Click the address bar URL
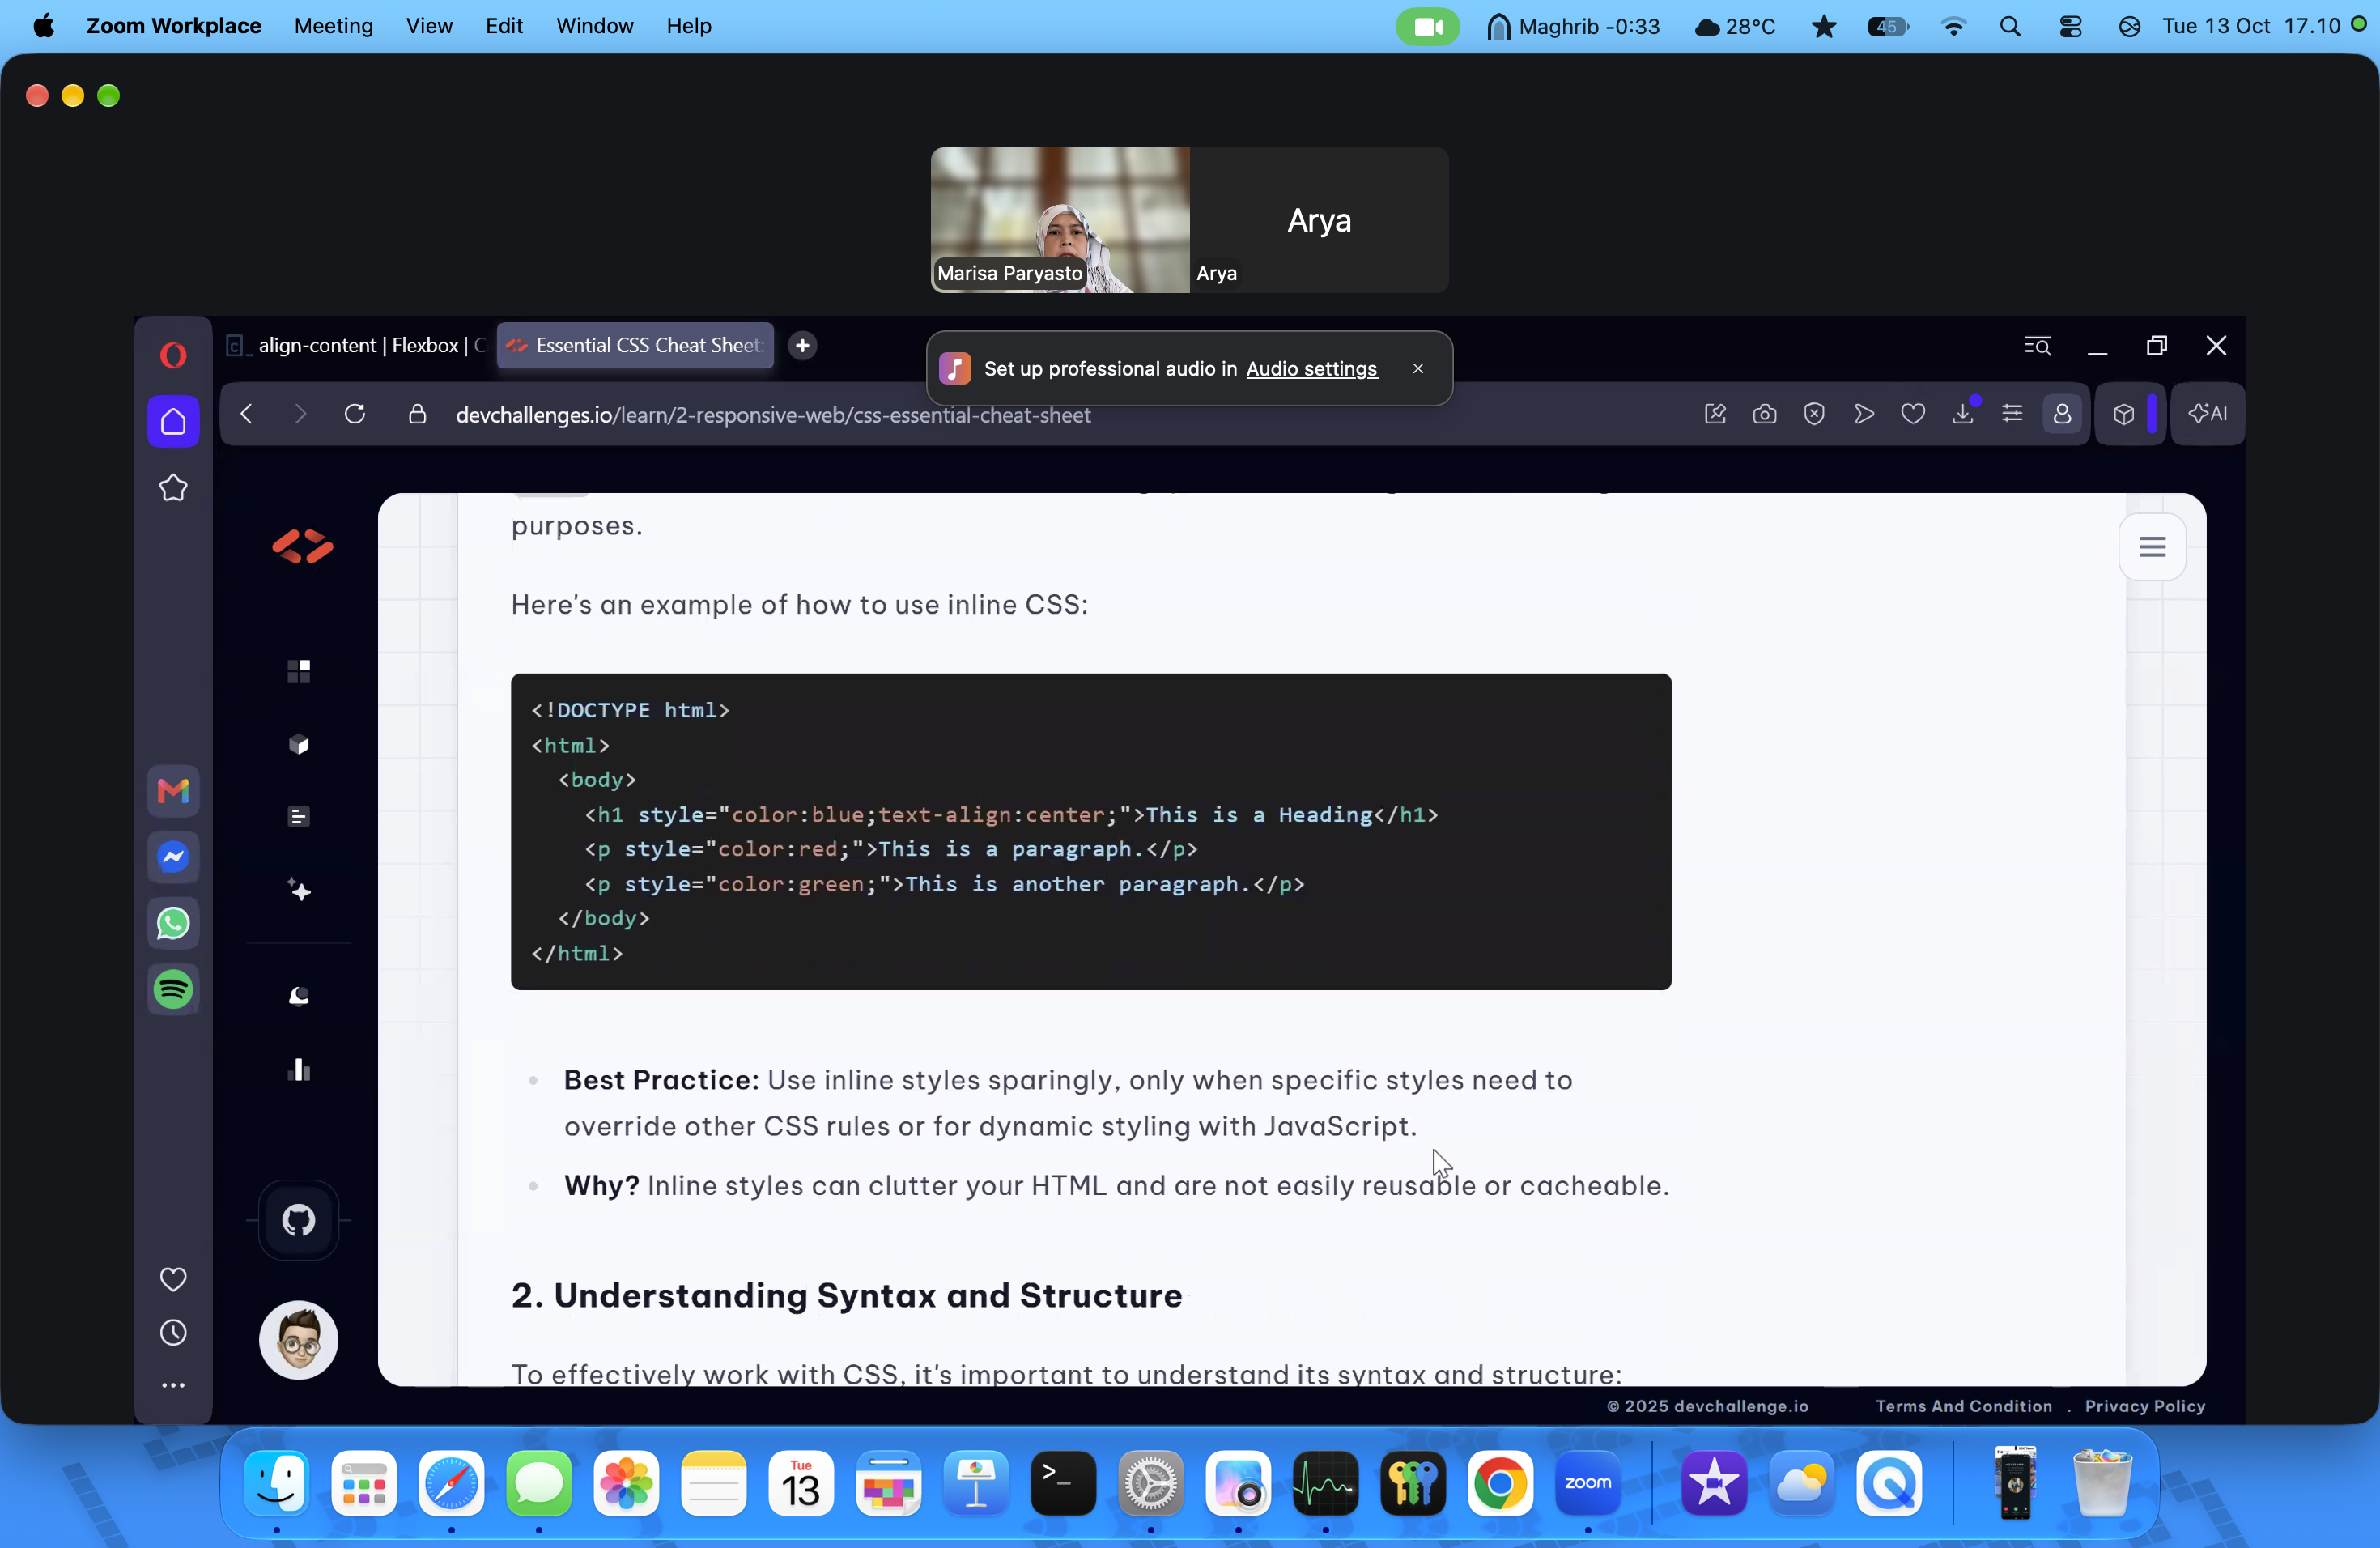 pyautogui.click(x=773, y=415)
